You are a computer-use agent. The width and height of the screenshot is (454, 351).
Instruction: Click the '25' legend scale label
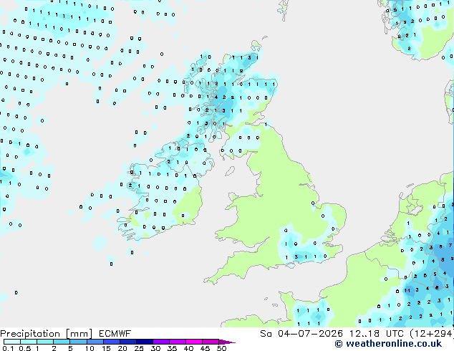coord(139,348)
